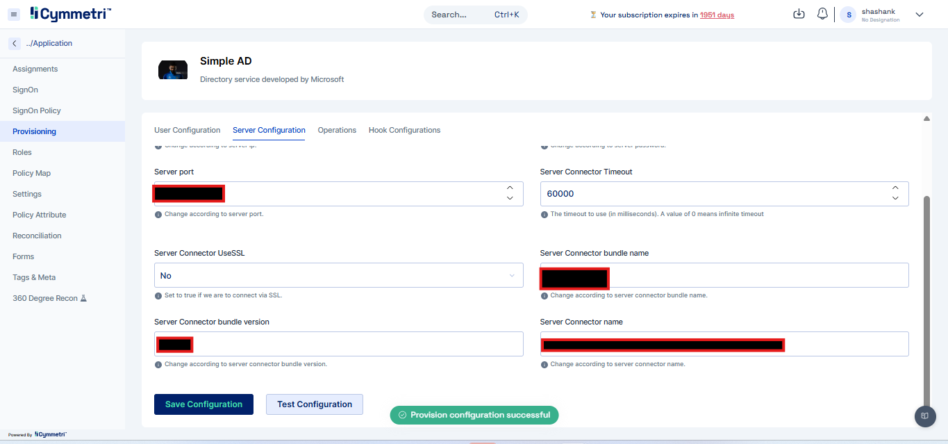Viewport: 948px width, 444px height.
Task: Click the user avatar 'S' icon
Action: coord(848,15)
